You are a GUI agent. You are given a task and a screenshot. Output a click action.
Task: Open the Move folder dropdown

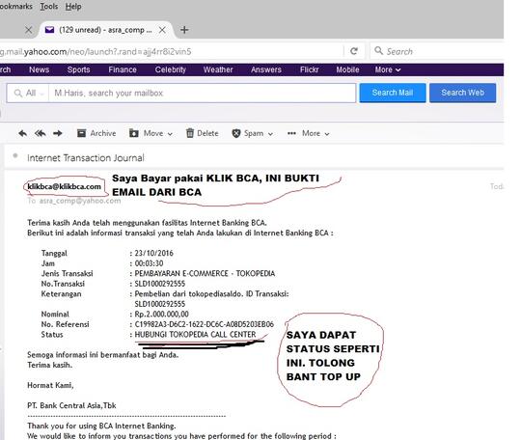[x=151, y=133]
